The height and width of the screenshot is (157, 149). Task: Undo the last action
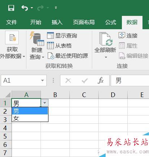coord(25,8)
